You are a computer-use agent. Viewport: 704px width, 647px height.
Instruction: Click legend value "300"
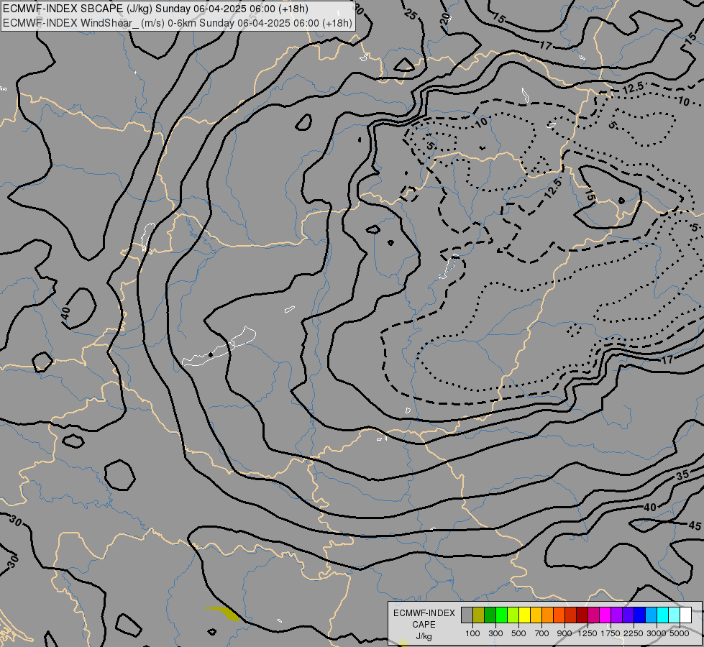click(495, 633)
